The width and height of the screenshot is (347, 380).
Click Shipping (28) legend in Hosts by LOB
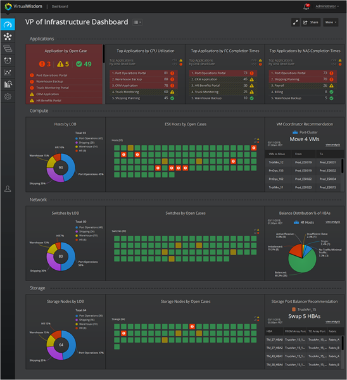pyautogui.click(x=85, y=142)
